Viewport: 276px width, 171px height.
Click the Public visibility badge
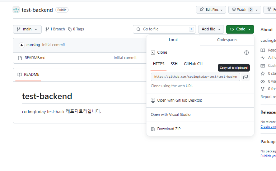coord(62,10)
